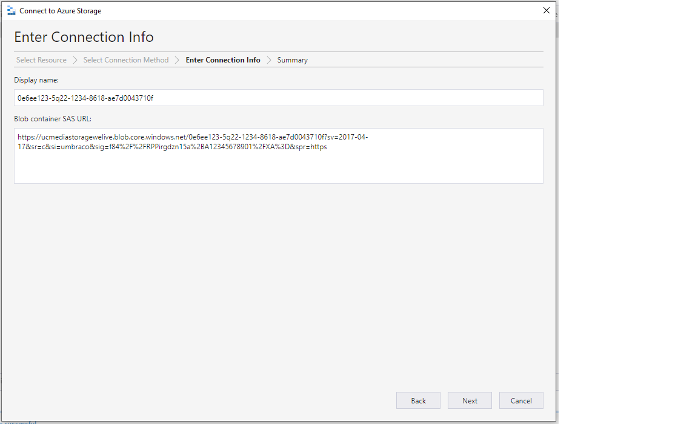
Task: Click the chevron right after Select Resource
Action: (x=75, y=60)
